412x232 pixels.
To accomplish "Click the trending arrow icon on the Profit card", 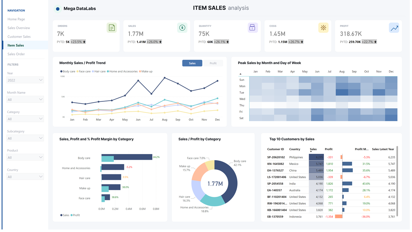I will pyautogui.click(x=394, y=28).
